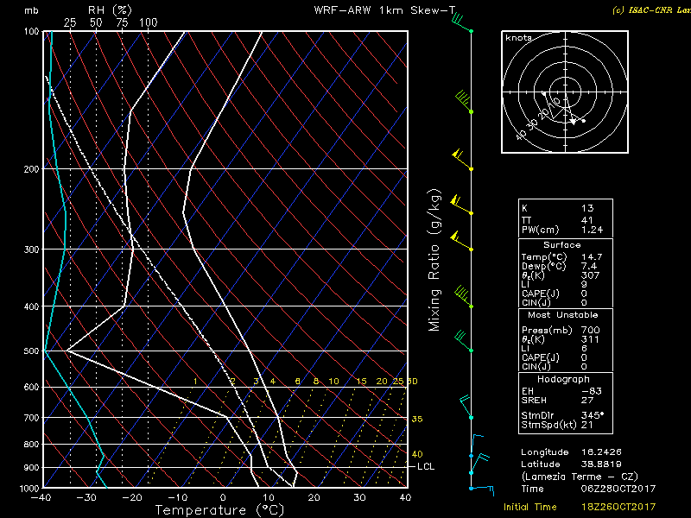Click the '(Lamezia Terme - CZ)' location text
Image resolution: width=691 pixels, height=518 pixels.
580,477
